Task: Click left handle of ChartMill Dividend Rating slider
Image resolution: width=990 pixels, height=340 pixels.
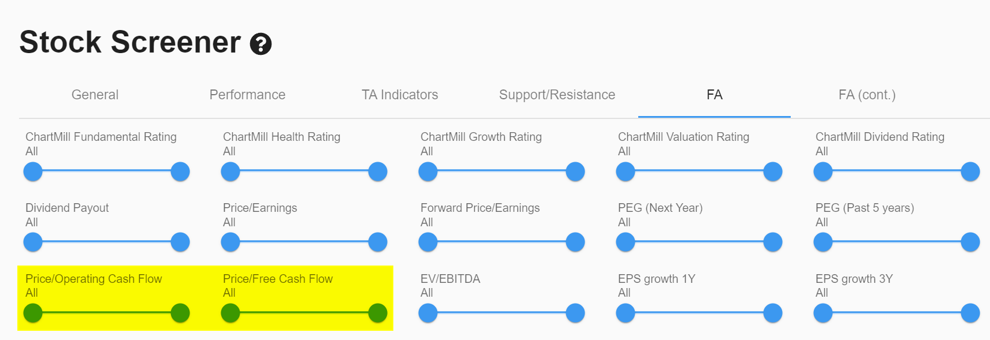Action: 823,171
